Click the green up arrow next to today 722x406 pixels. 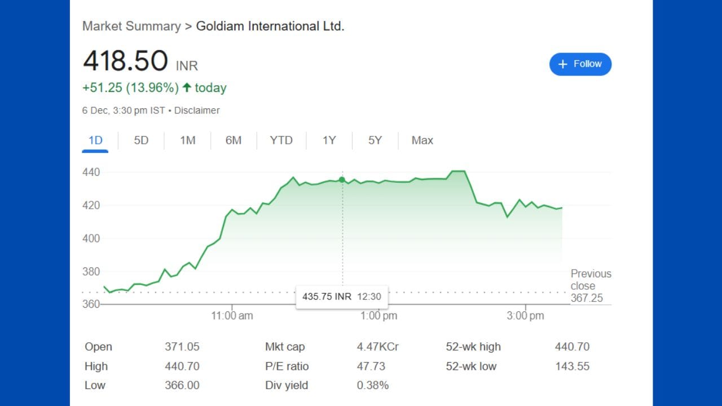[x=187, y=88]
